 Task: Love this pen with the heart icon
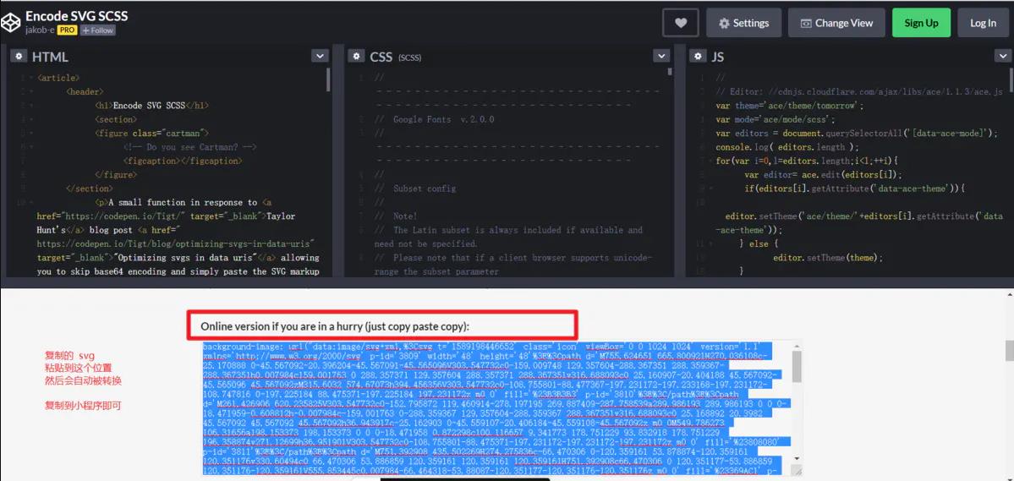point(681,23)
